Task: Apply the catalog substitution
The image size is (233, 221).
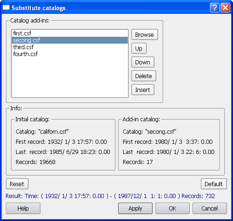Action: [x=135, y=208]
